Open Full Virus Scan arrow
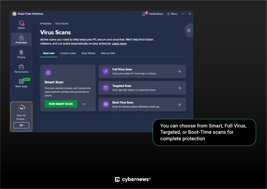Screen dimensions: 267x189 tap(179, 72)
